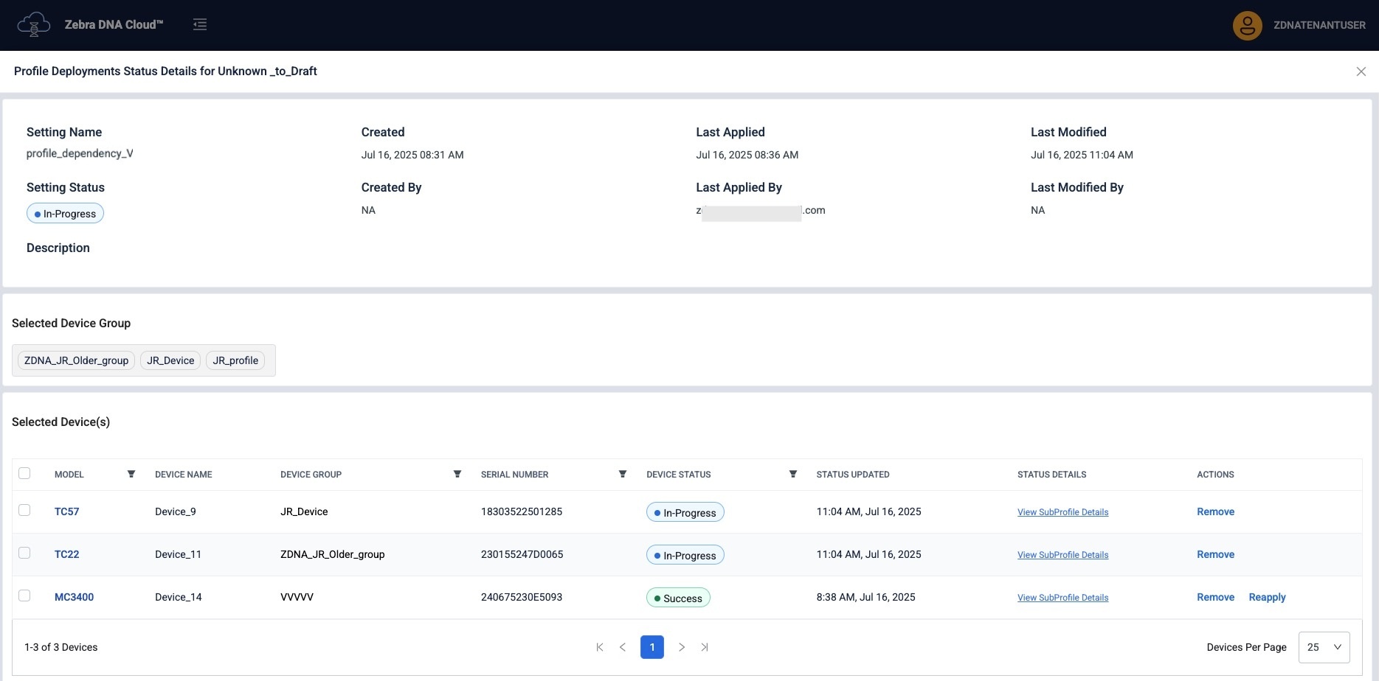
Task: Select the TC57 device row checkbox
Action: pos(24,510)
